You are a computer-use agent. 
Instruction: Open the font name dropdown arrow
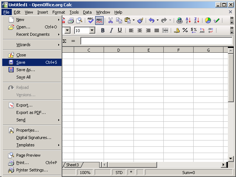coord(67,31)
